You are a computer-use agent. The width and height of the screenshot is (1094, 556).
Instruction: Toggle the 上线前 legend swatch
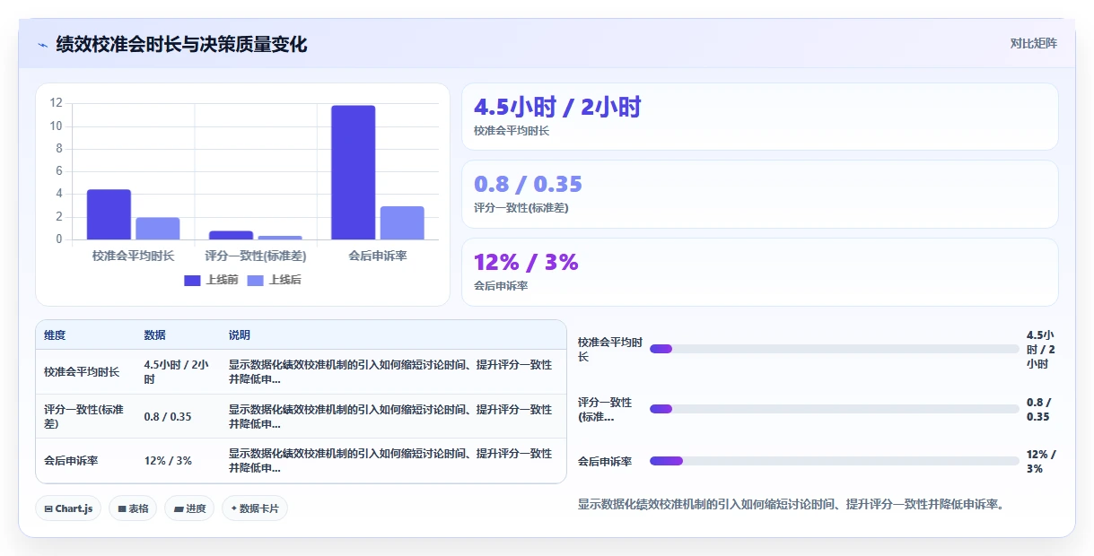pos(192,280)
